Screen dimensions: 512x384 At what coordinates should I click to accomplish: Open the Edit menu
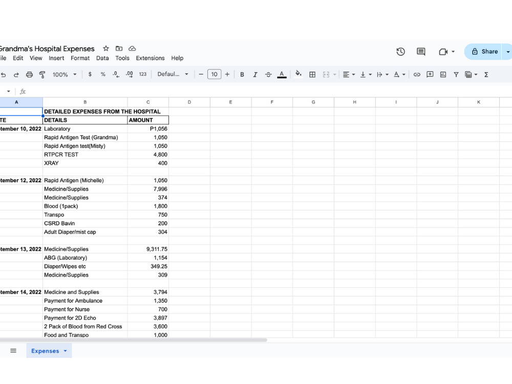[x=18, y=58]
